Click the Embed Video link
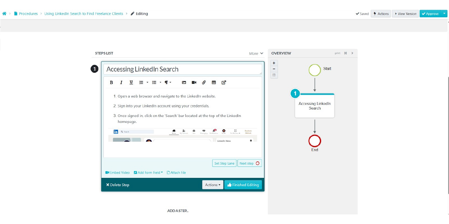Screen dimensions: 449x224 pos(117,173)
